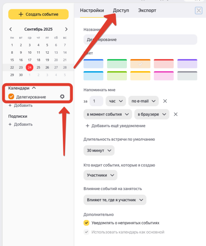This screenshot has width=206, height=246.
Task: Click plus icon under Подписки
Action: pyautogui.click(x=10, y=124)
